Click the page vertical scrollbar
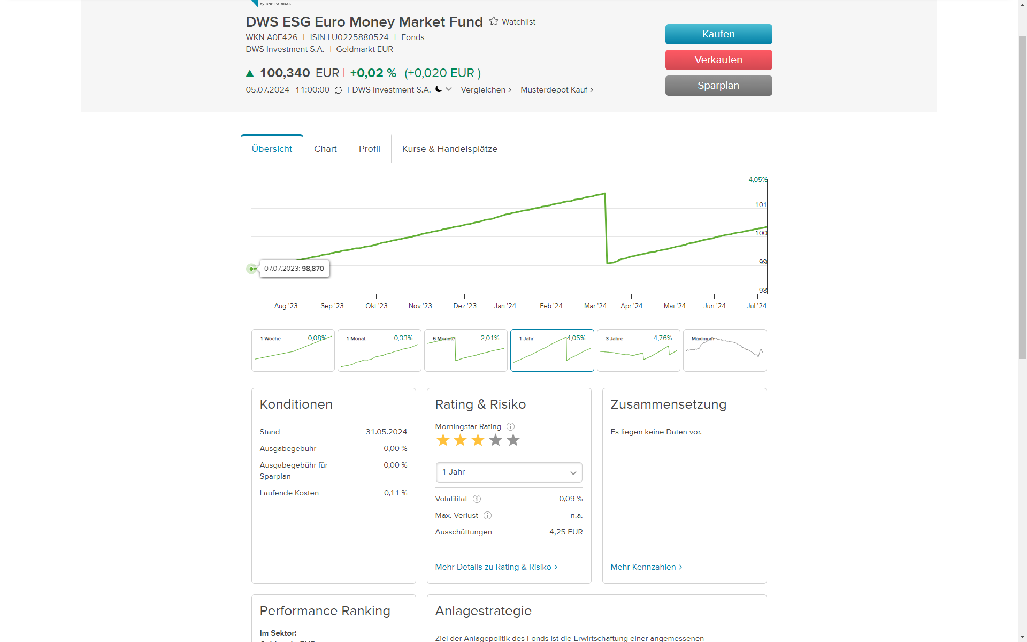 (1022, 198)
